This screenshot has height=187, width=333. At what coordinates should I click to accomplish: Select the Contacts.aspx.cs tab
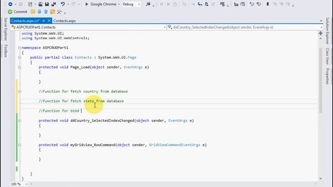coord(25,21)
